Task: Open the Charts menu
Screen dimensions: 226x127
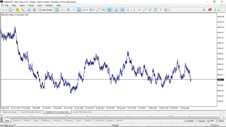Action: (x=31, y=6)
